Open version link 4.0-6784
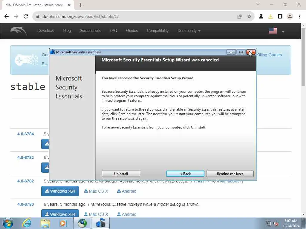306x229 pixels. point(26,134)
